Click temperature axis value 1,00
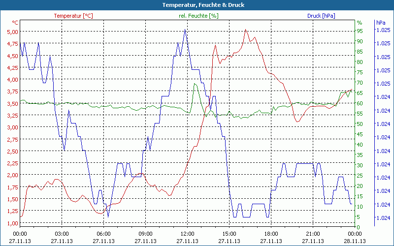This screenshot has width=394, height=246. (13, 223)
